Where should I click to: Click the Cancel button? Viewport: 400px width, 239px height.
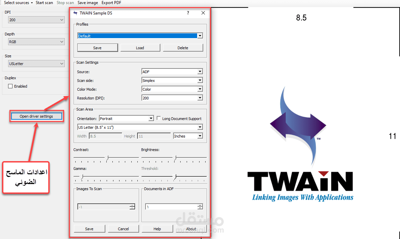tap(123, 229)
